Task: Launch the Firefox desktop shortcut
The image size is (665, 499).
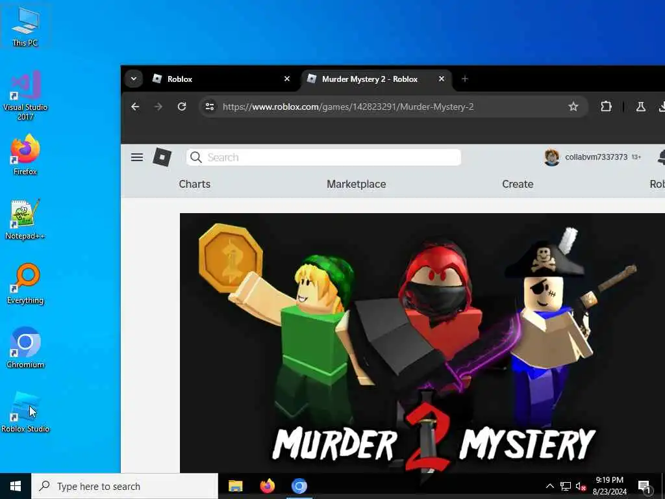Action: coord(25,155)
